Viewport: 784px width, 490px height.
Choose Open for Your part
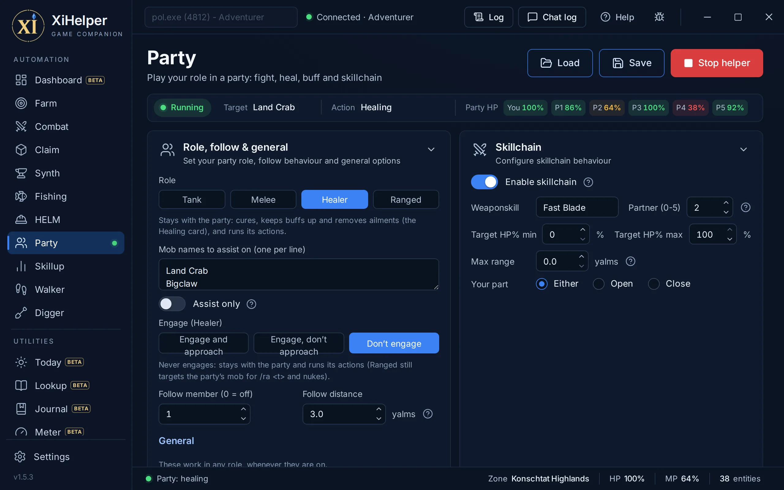click(598, 284)
